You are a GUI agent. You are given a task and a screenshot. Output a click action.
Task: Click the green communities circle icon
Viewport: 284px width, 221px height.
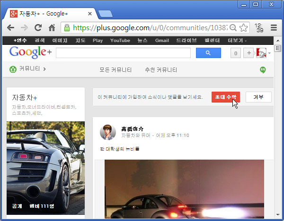click(13, 69)
